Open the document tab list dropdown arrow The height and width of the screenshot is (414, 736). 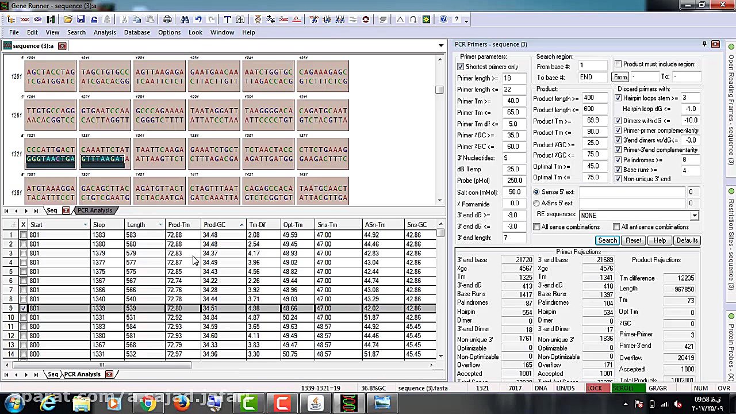[441, 45]
